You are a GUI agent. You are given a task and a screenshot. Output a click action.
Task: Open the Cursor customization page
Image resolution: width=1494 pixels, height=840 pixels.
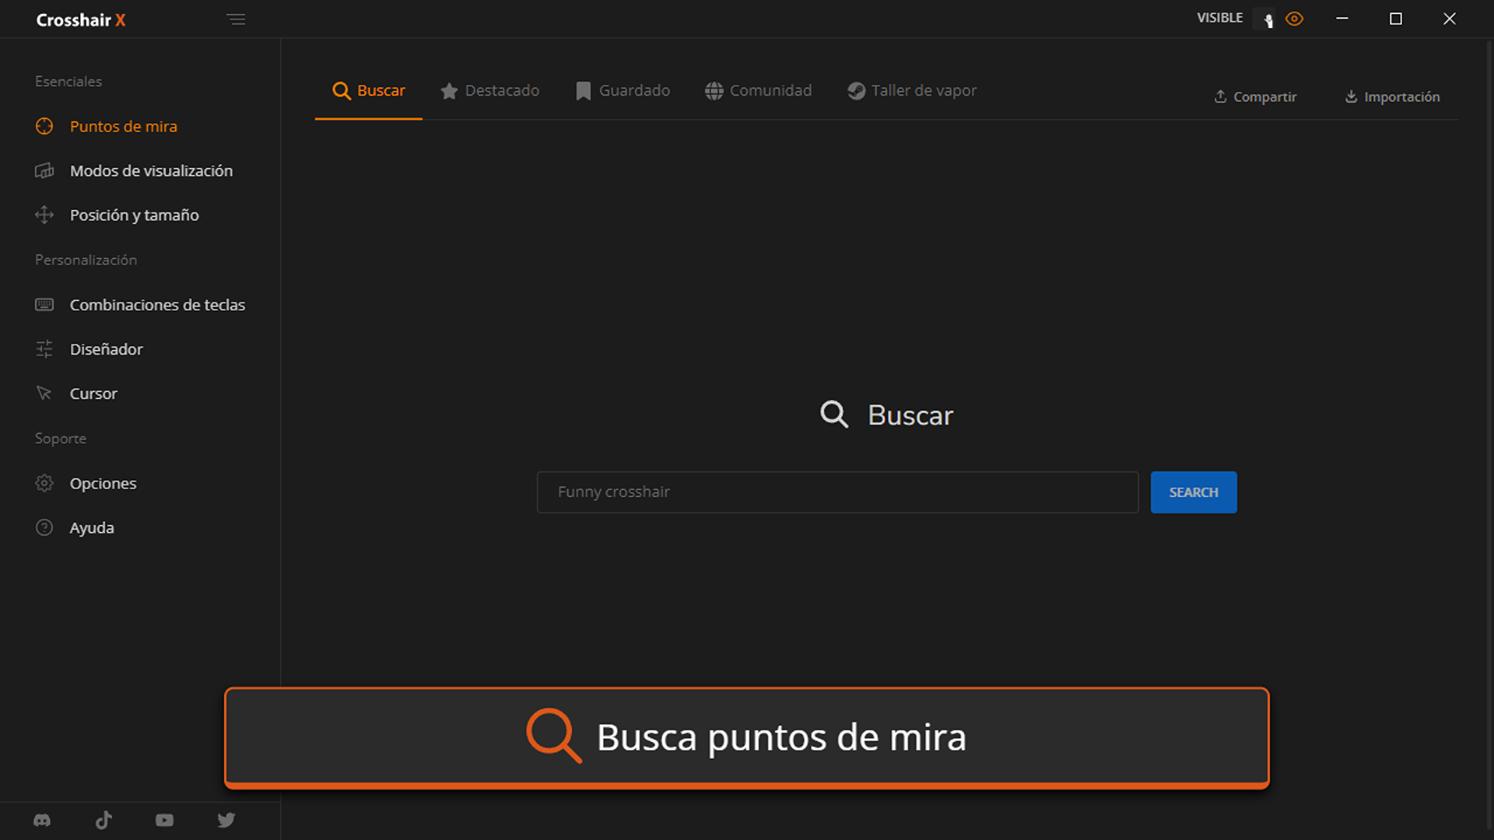76,394
